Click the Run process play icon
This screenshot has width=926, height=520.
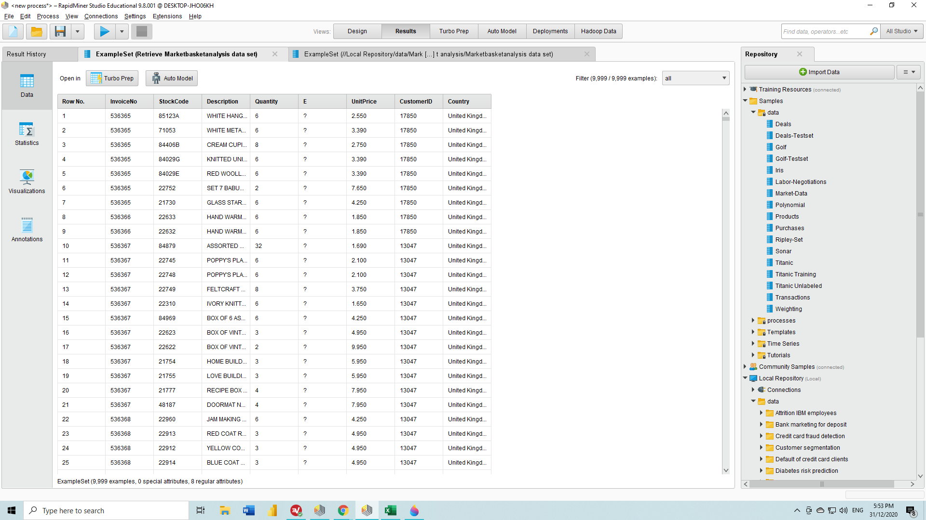tap(104, 32)
